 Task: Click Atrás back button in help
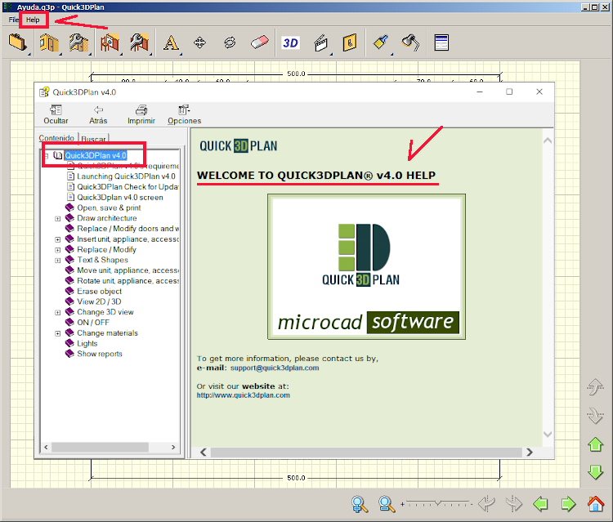tap(98, 114)
